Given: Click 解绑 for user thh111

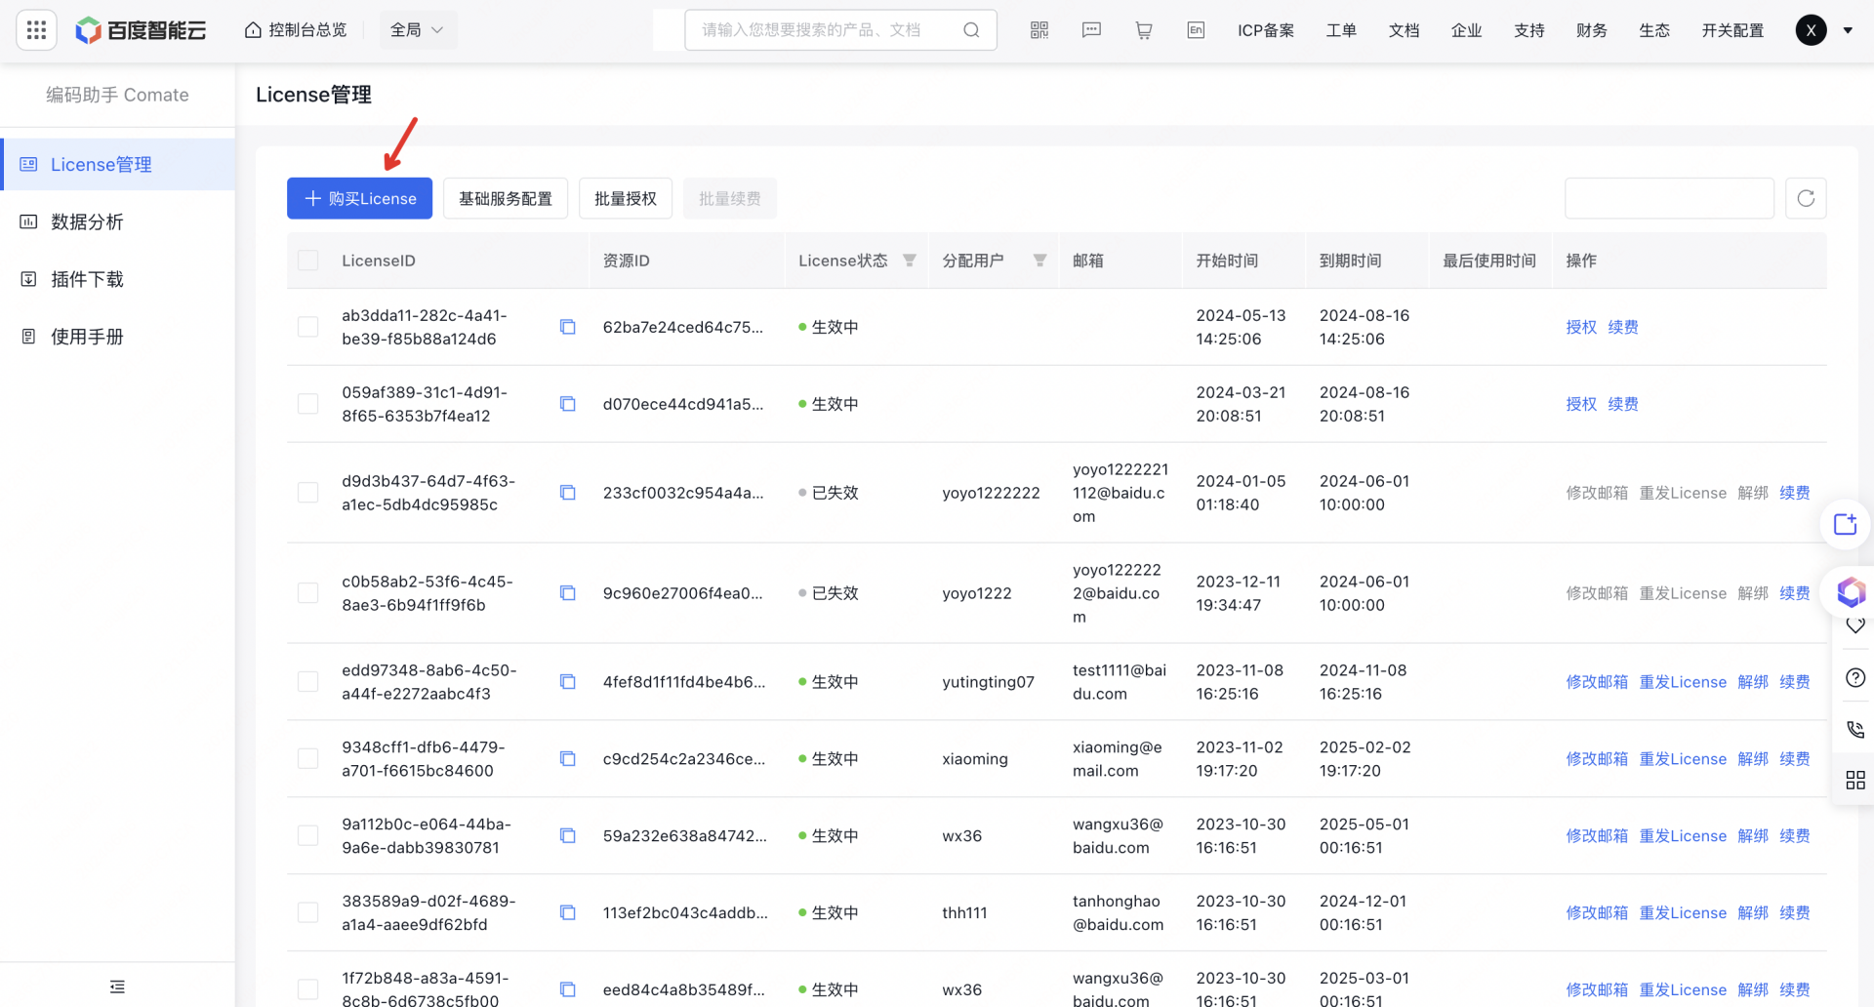Looking at the screenshot, I should click(1753, 913).
